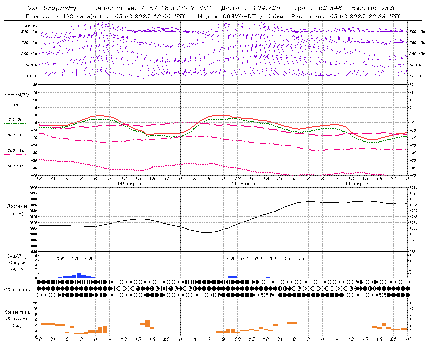Image resolution: width=427 pixels, height=342 pixels.
Task: Select the 0.6 precipitation total value
Action: coord(60,259)
